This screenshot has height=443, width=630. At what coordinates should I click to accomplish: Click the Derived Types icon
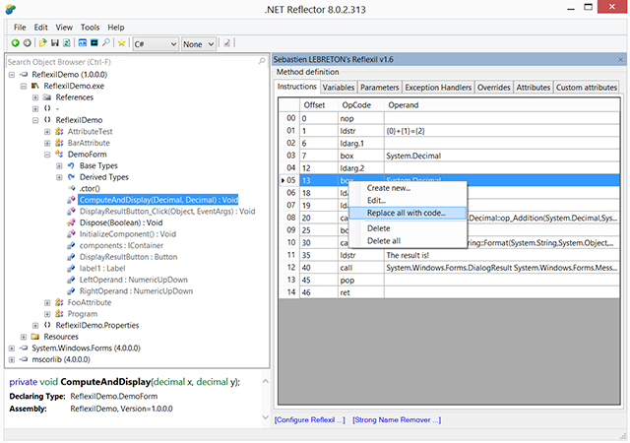pos(71,177)
